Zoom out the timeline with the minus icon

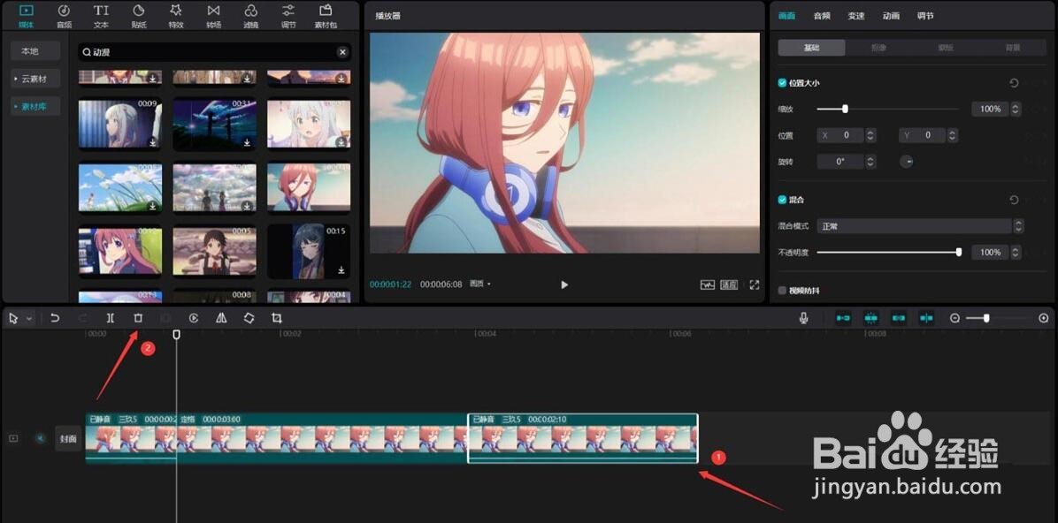click(x=954, y=318)
